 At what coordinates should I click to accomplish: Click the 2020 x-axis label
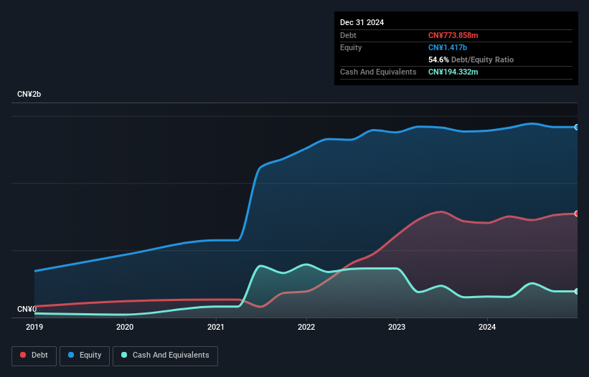[125, 327]
